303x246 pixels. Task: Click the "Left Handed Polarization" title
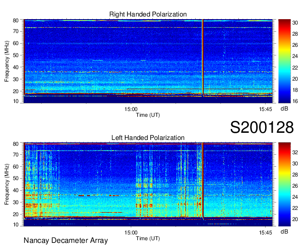coord(148,138)
